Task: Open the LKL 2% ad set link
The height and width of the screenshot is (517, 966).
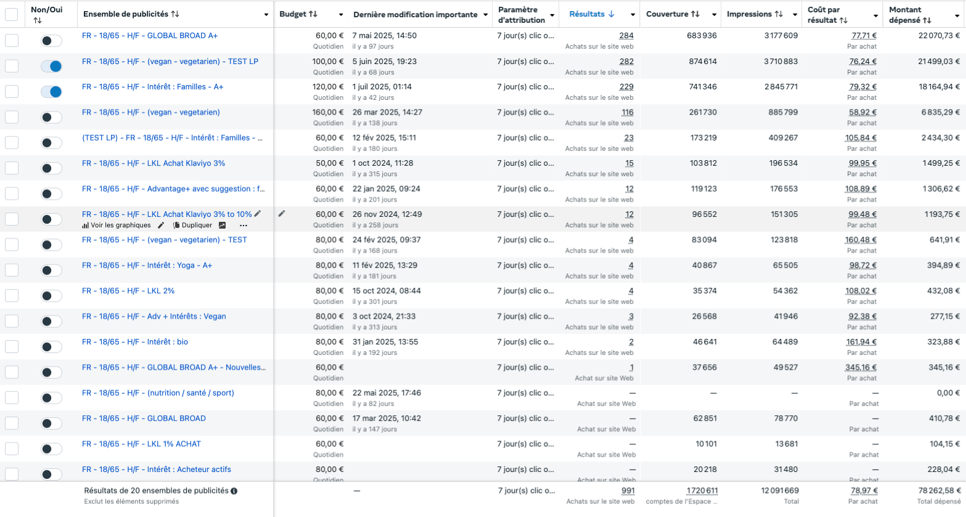Action: (128, 291)
